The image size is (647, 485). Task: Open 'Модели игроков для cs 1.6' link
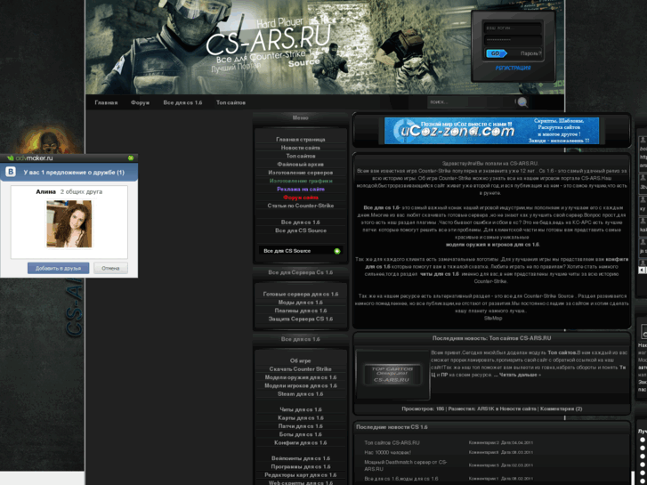(301, 385)
